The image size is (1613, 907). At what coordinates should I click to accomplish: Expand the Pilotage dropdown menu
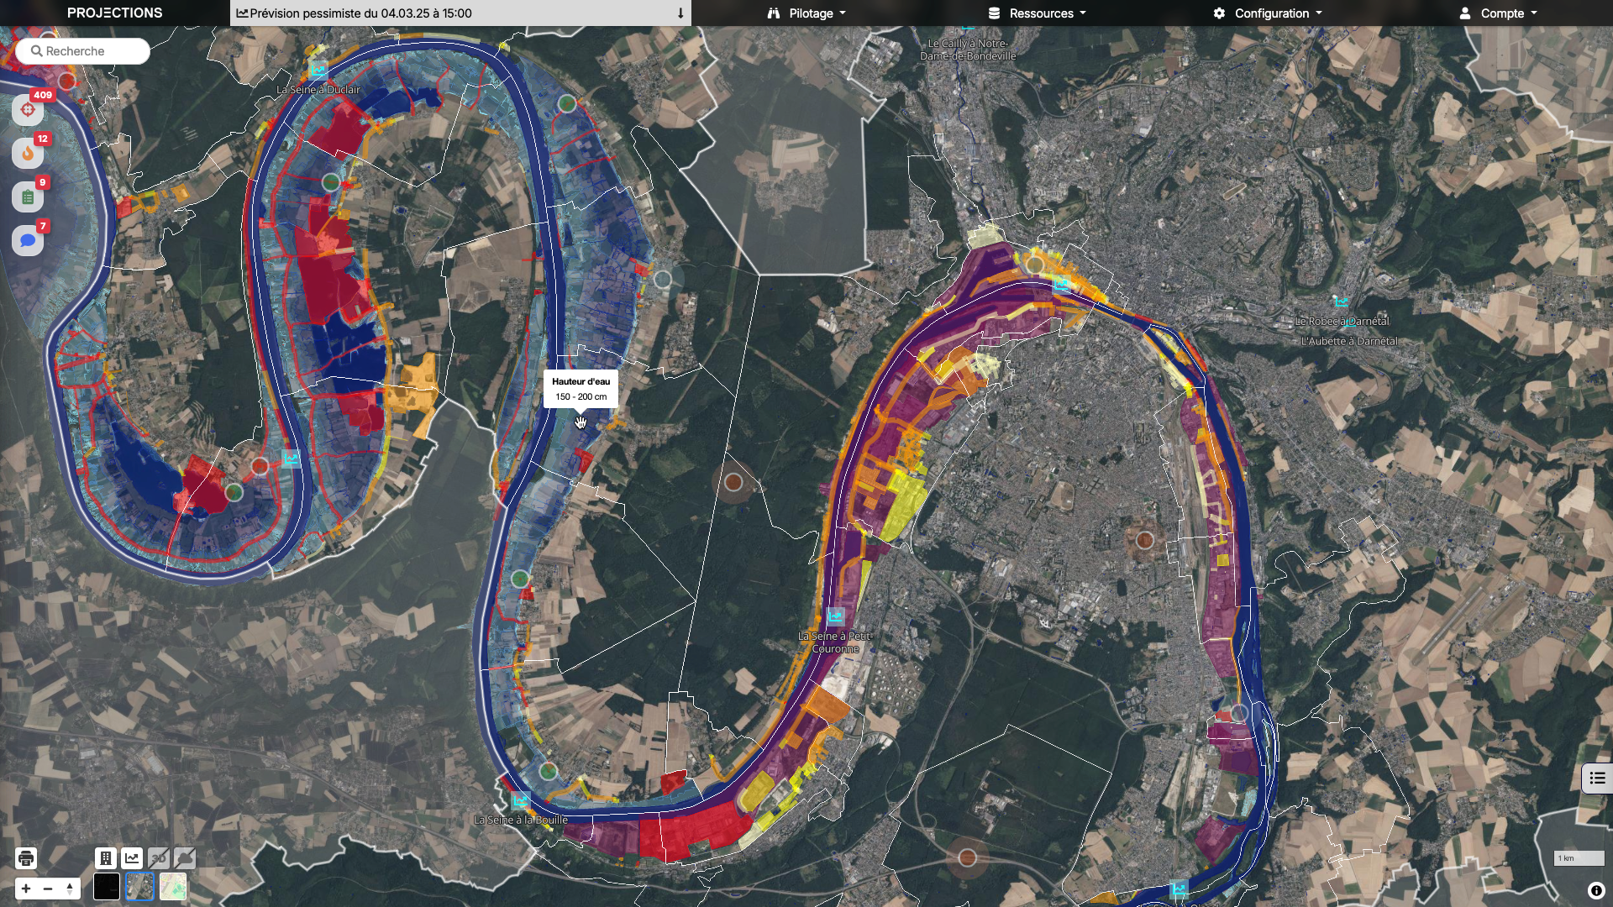tap(806, 13)
